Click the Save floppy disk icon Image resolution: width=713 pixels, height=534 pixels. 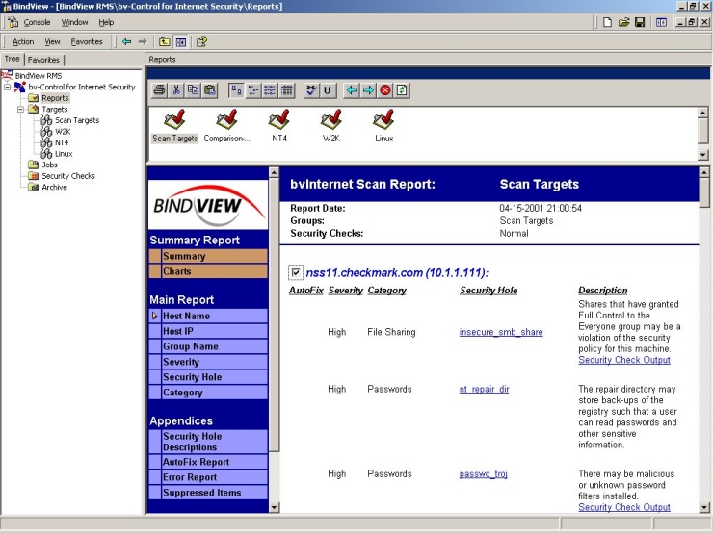click(640, 22)
